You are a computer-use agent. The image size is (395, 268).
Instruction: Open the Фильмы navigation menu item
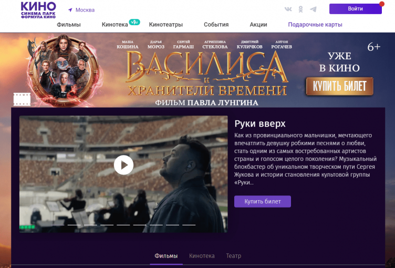pos(68,25)
